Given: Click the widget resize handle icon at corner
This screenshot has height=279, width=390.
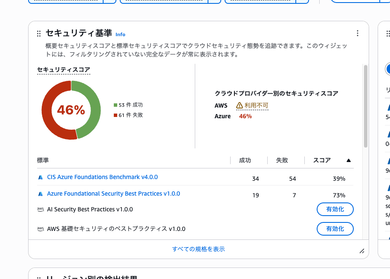Looking at the screenshot, I should [x=362, y=251].
